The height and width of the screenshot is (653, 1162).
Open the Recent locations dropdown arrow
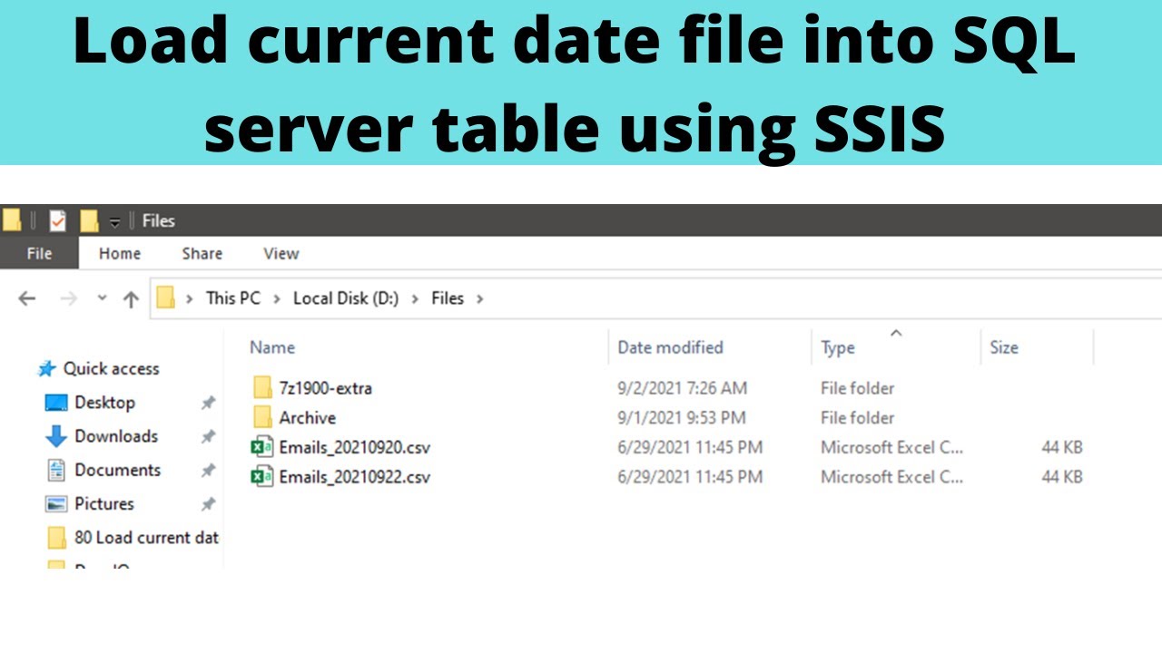point(102,298)
